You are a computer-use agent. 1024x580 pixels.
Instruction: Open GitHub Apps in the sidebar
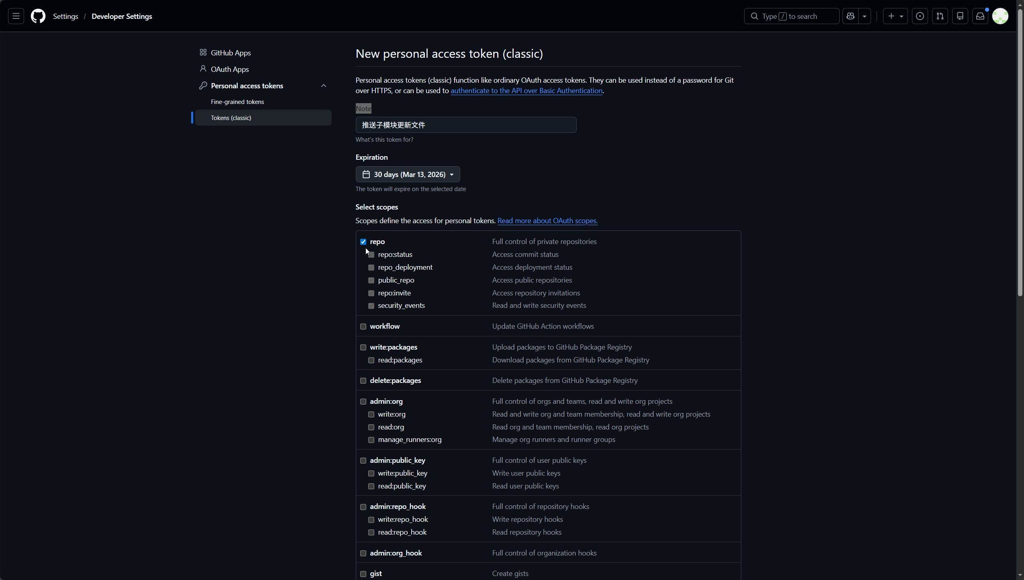point(231,53)
